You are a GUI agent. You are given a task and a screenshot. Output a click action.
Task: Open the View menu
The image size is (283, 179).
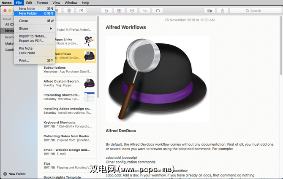pos(56,3)
